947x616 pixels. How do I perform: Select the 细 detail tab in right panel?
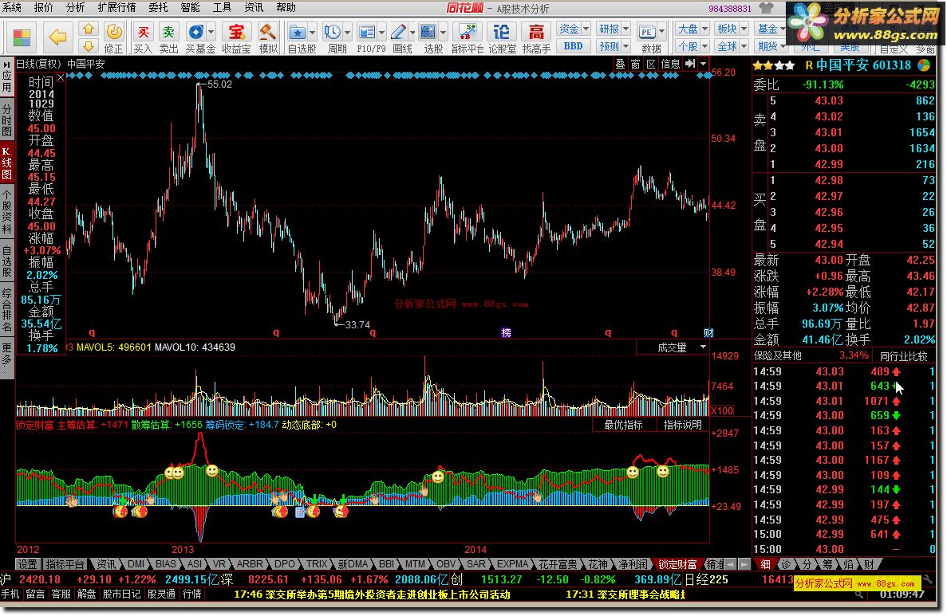pos(764,564)
